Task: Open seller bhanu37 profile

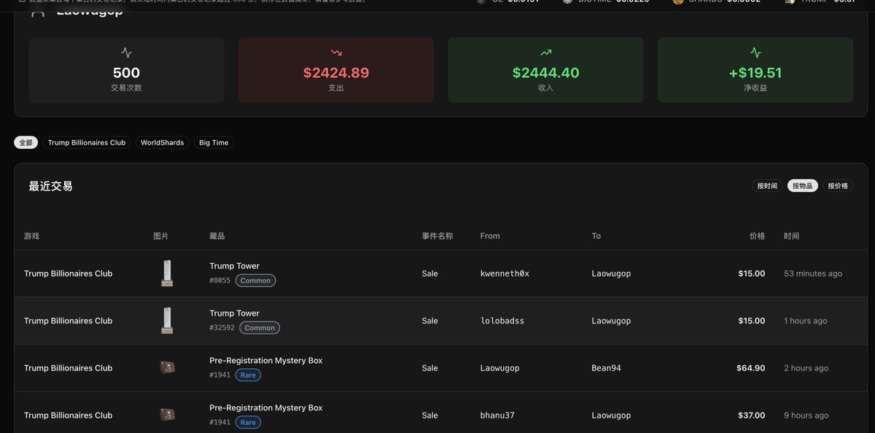Action: point(497,416)
